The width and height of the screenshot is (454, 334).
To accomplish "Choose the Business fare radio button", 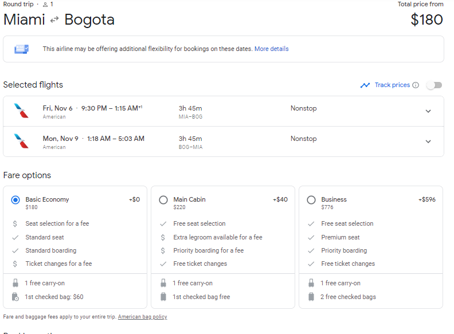I will (x=311, y=200).
